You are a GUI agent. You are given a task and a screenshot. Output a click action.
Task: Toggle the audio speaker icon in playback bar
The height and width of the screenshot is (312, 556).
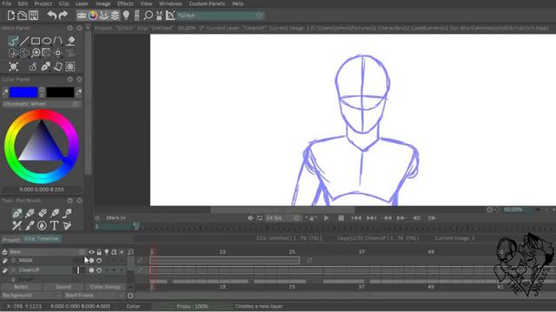[250, 218]
